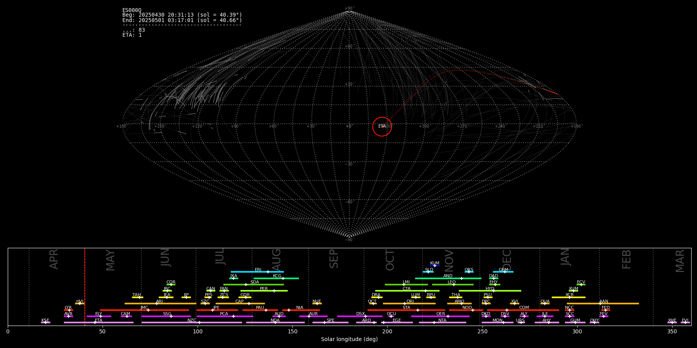Select the JMC red shower bar

click(x=144, y=310)
